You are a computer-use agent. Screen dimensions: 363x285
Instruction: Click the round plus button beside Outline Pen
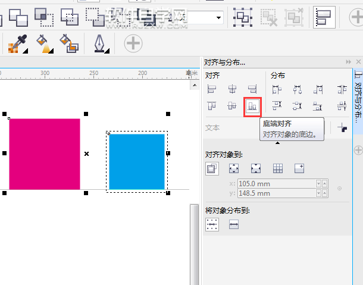133,43
